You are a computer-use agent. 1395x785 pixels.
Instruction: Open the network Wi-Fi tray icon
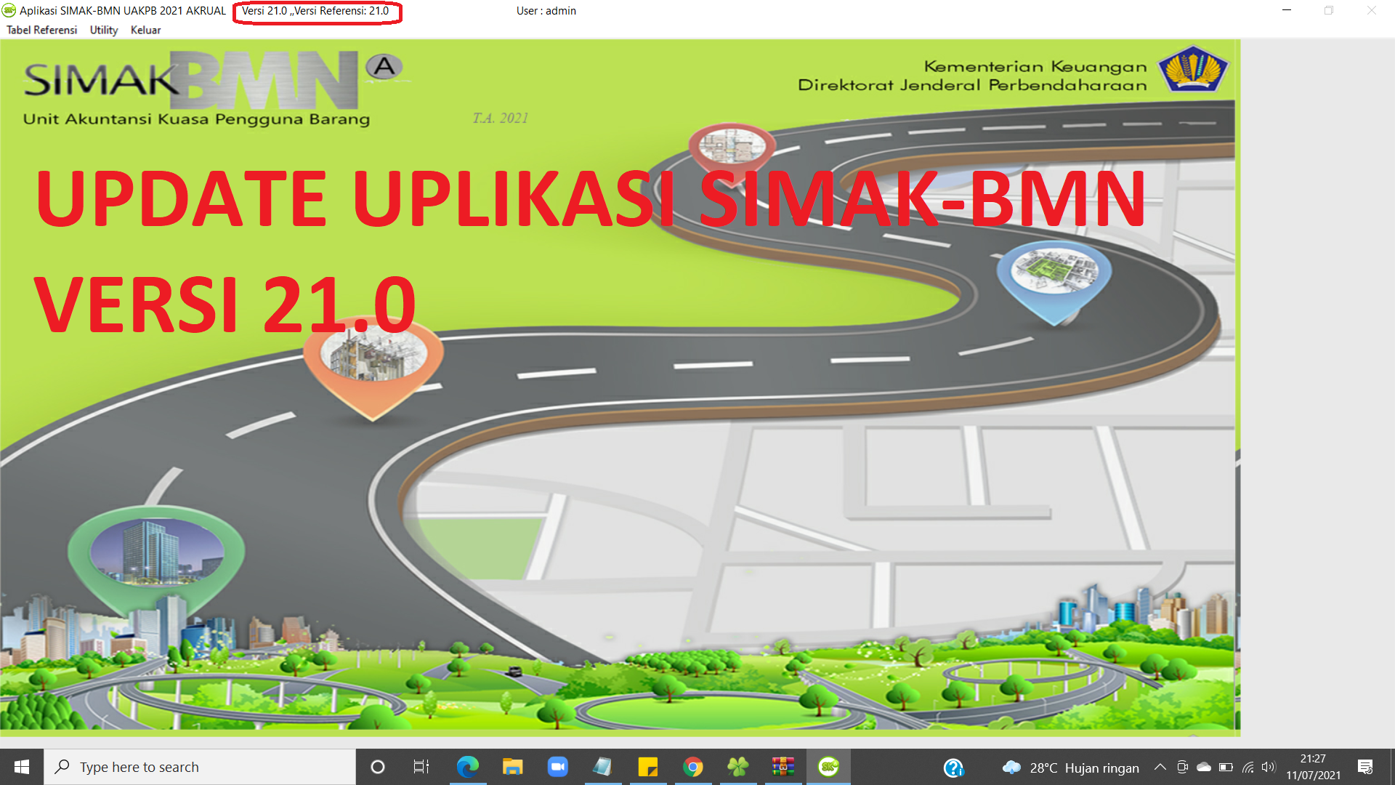pyautogui.click(x=1248, y=767)
